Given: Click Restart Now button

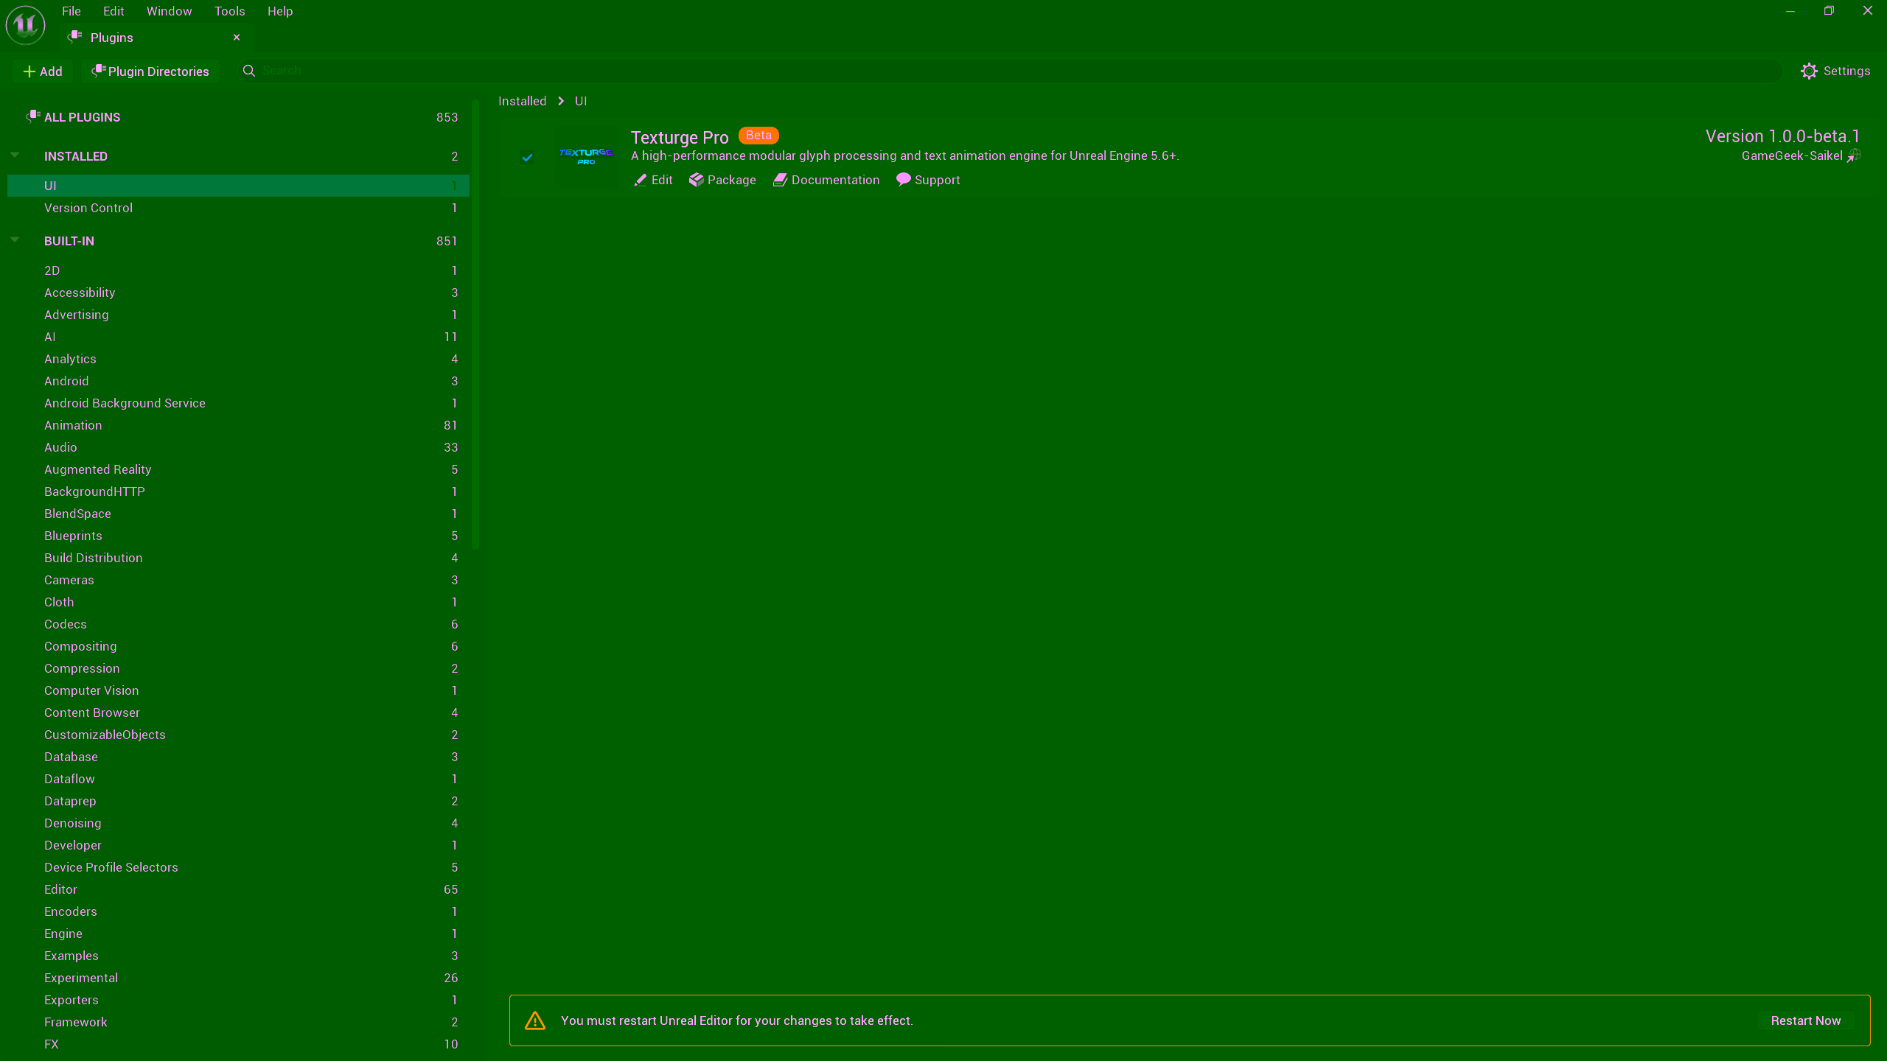Looking at the screenshot, I should coord(1806,1020).
